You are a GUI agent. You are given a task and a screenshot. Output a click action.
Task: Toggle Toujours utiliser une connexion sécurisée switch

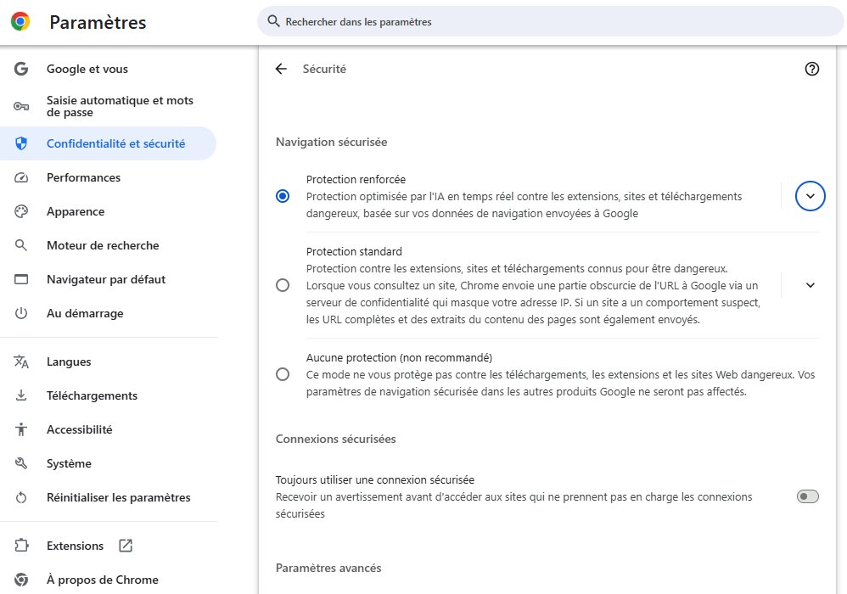[807, 496]
